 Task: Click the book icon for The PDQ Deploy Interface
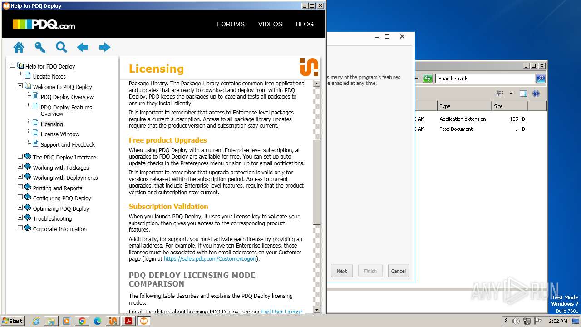(x=28, y=156)
